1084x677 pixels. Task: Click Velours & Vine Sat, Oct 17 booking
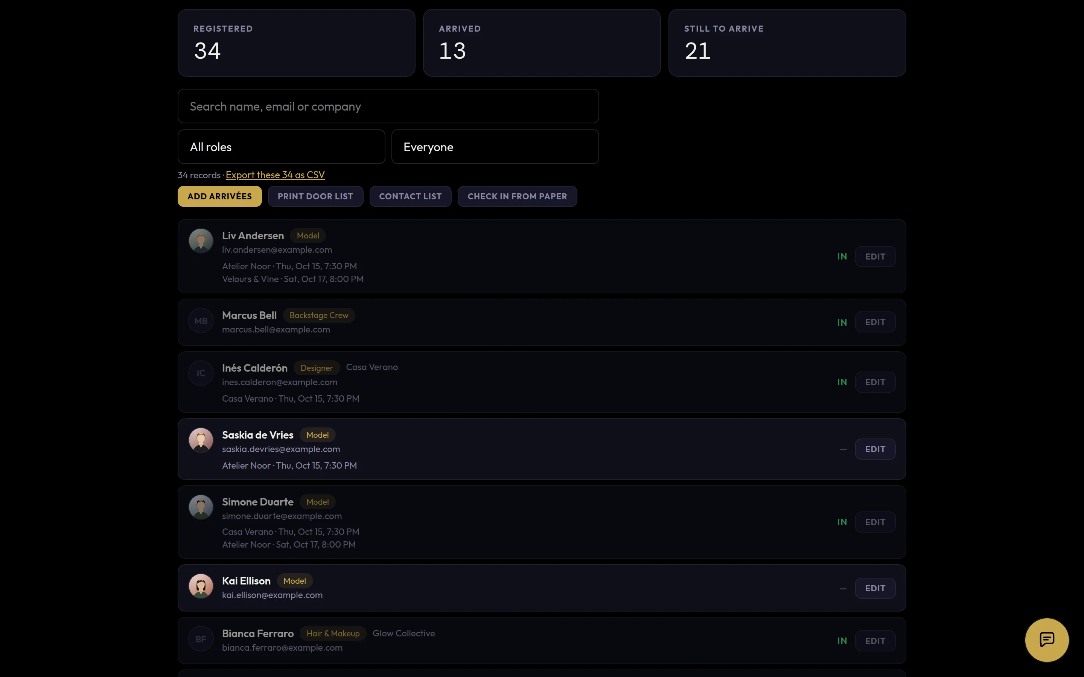click(x=293, y=279)
